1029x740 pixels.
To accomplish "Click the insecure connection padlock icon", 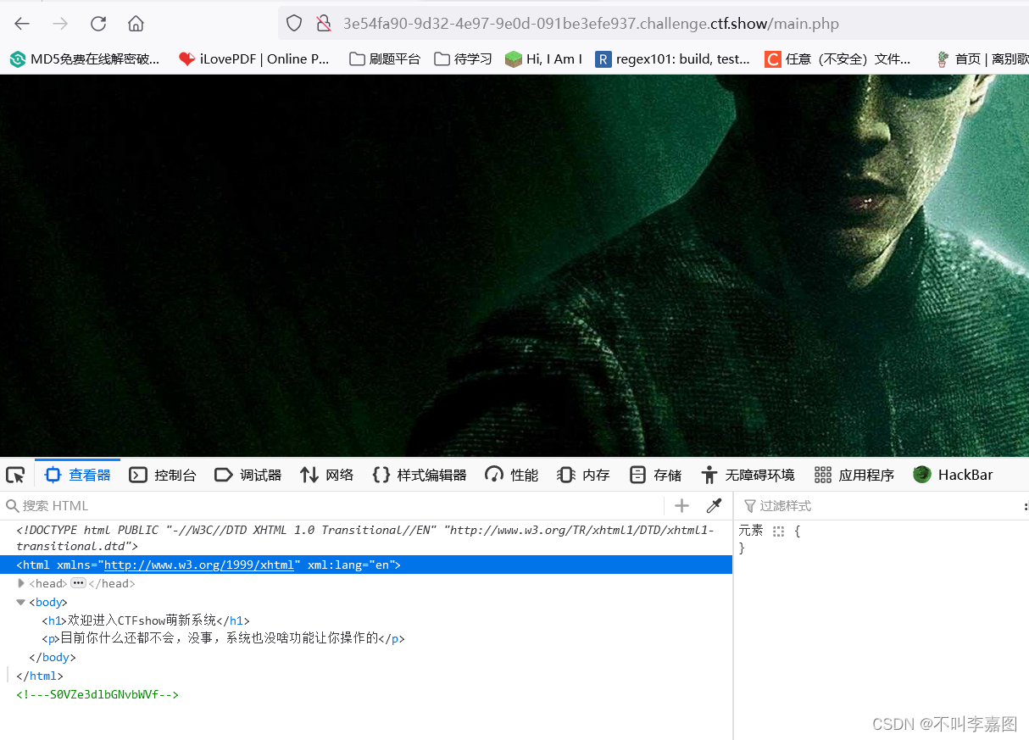I will [323, 24].
